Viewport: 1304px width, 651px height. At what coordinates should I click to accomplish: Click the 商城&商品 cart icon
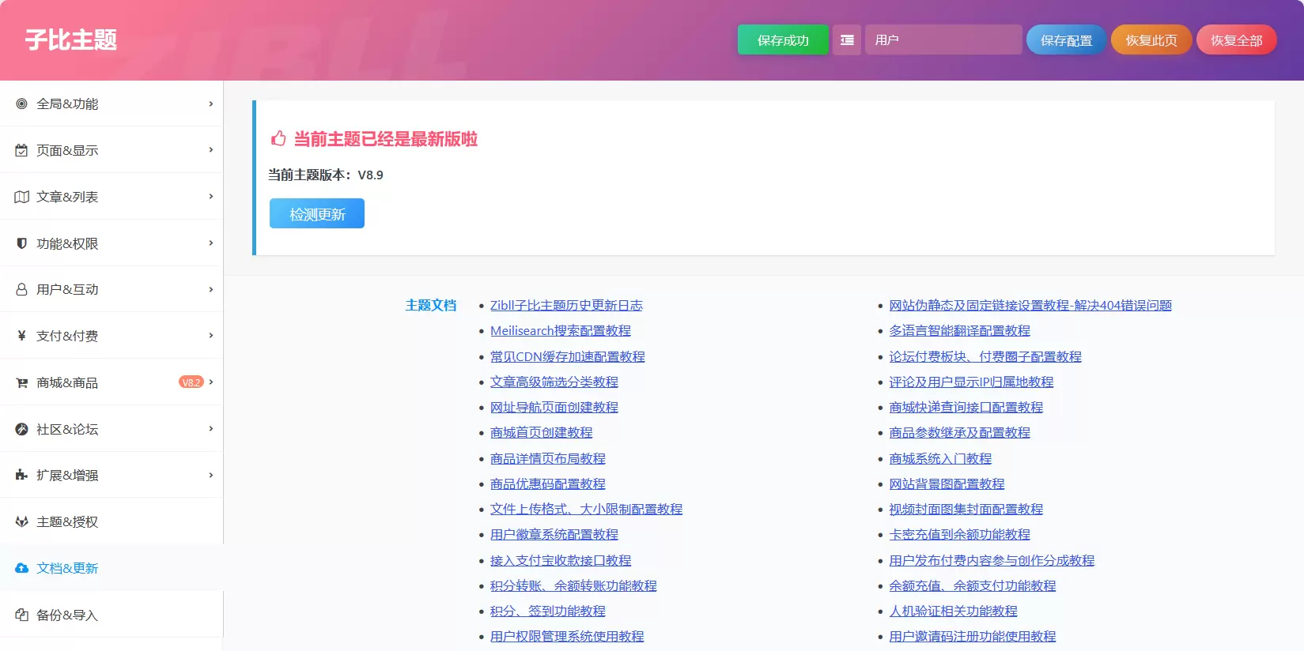click(21, 382)
